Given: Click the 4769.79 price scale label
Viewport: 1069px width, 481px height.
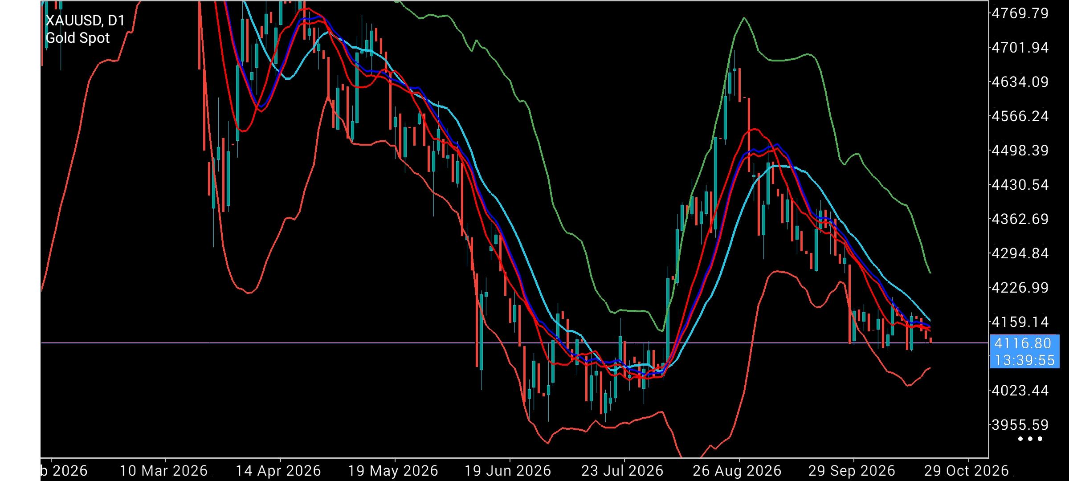Looking at the screenshot, I should (x=1020, y=13).
